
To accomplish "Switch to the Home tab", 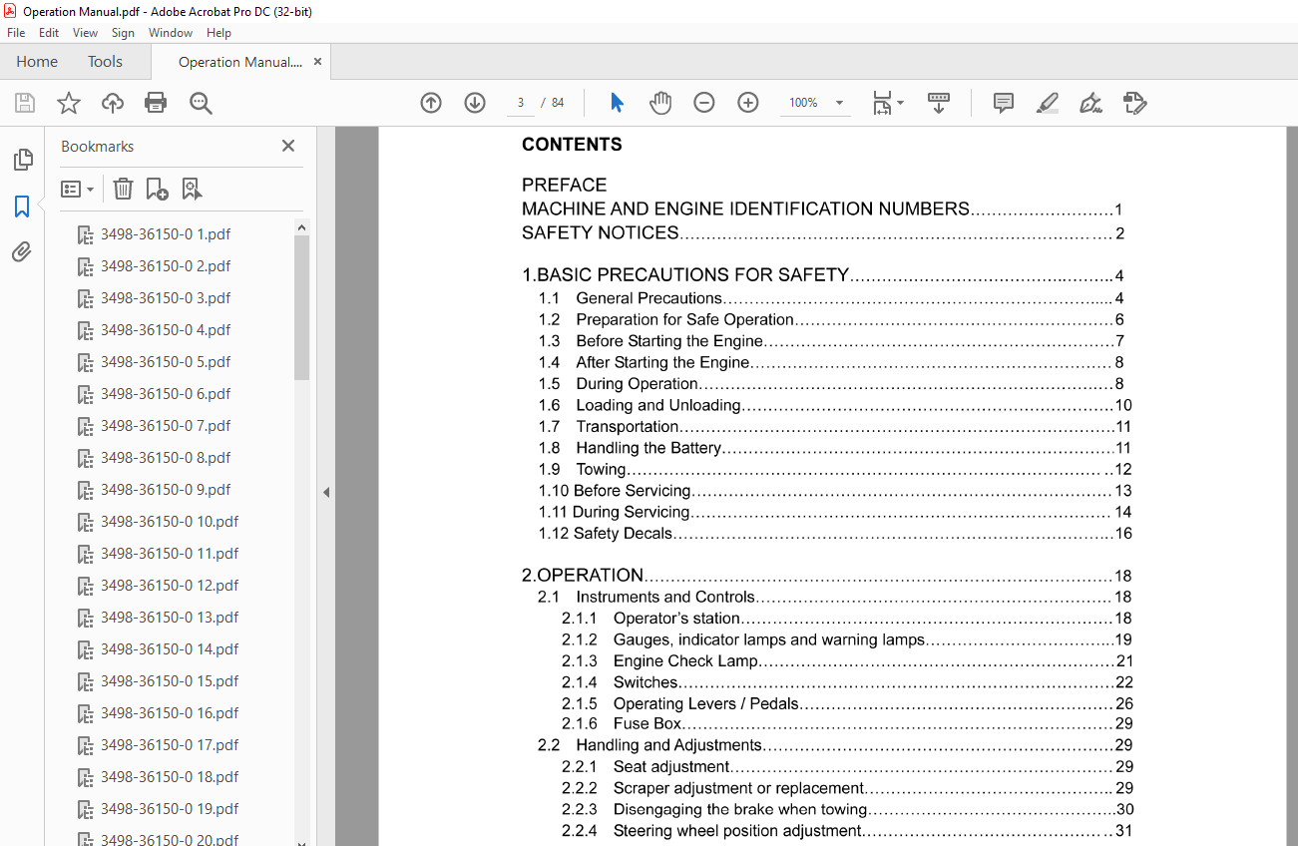I will [x=37, y=62].
